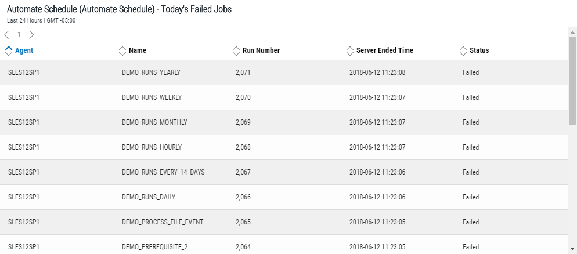577x254 pixels.
Task: Click the Run Number sort icon
Action: point(236,50)
